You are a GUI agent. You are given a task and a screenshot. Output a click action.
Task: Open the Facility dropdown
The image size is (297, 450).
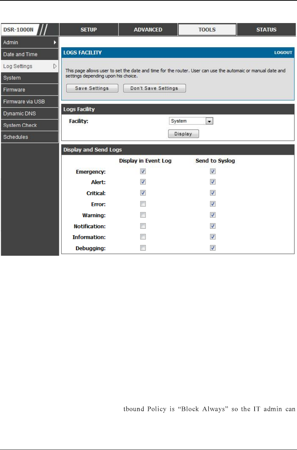click(x=191, y=121)
